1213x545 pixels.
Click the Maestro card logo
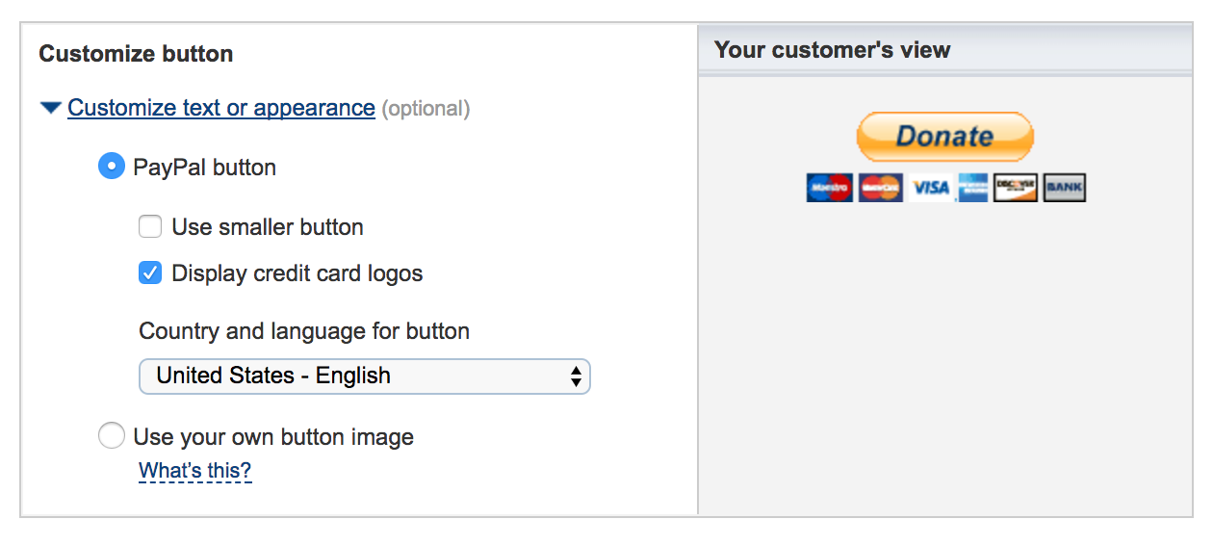[829, 188]
